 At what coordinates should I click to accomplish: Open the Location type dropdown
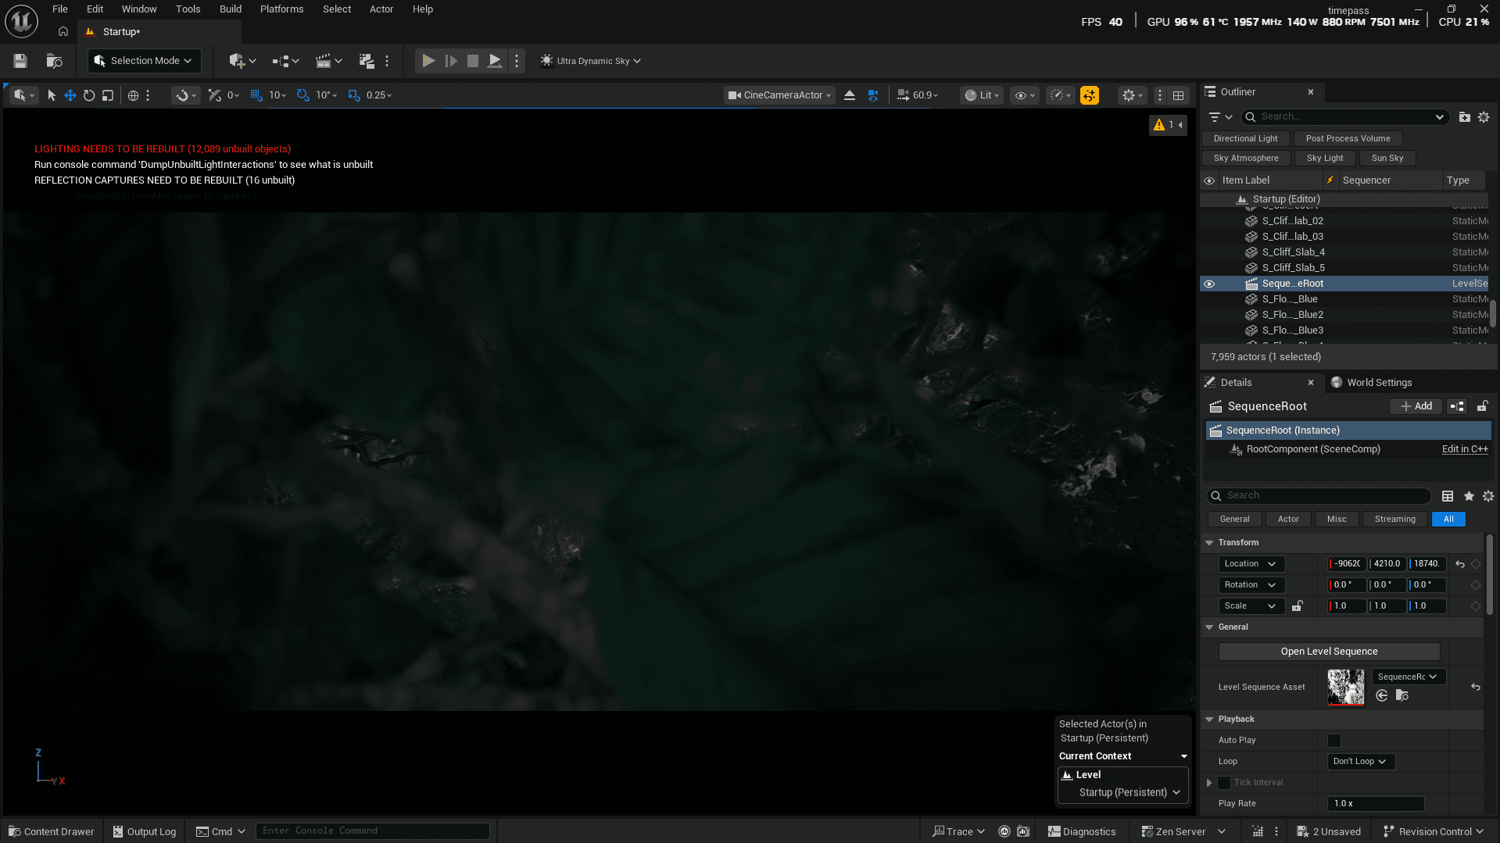point(1251,564)
